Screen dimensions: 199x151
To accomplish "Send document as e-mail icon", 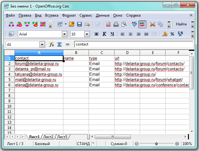I will (x=87, y=24).
